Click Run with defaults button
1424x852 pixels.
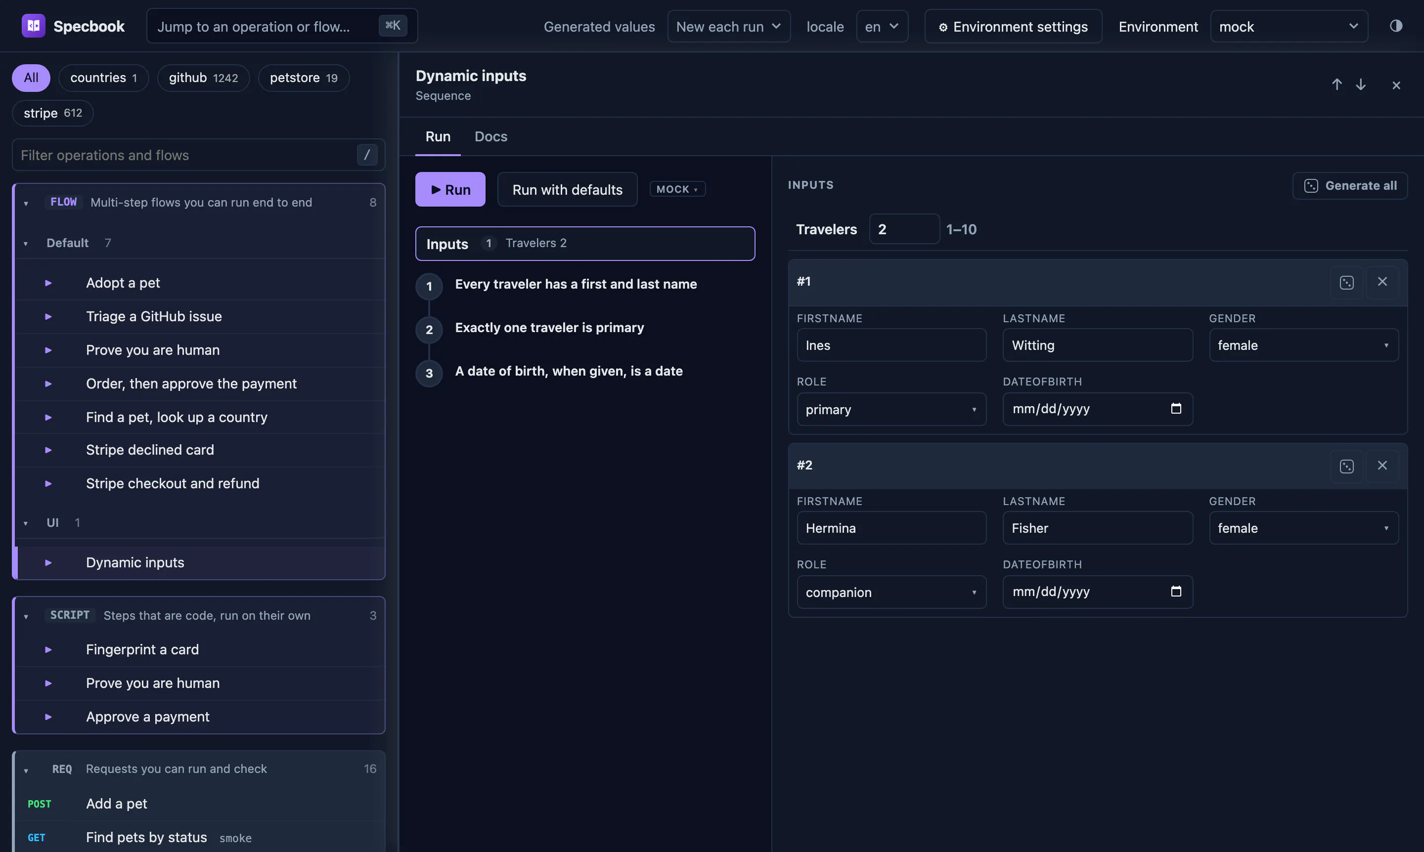pos(567,189)
